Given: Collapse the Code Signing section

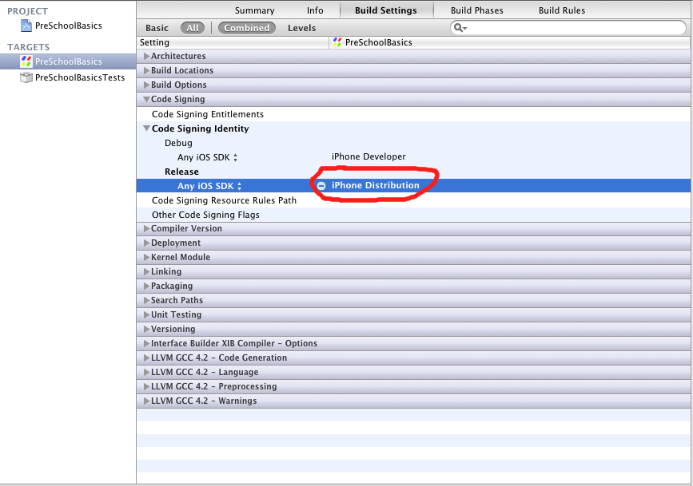Looking at the screenshot, I should point(146,100).
